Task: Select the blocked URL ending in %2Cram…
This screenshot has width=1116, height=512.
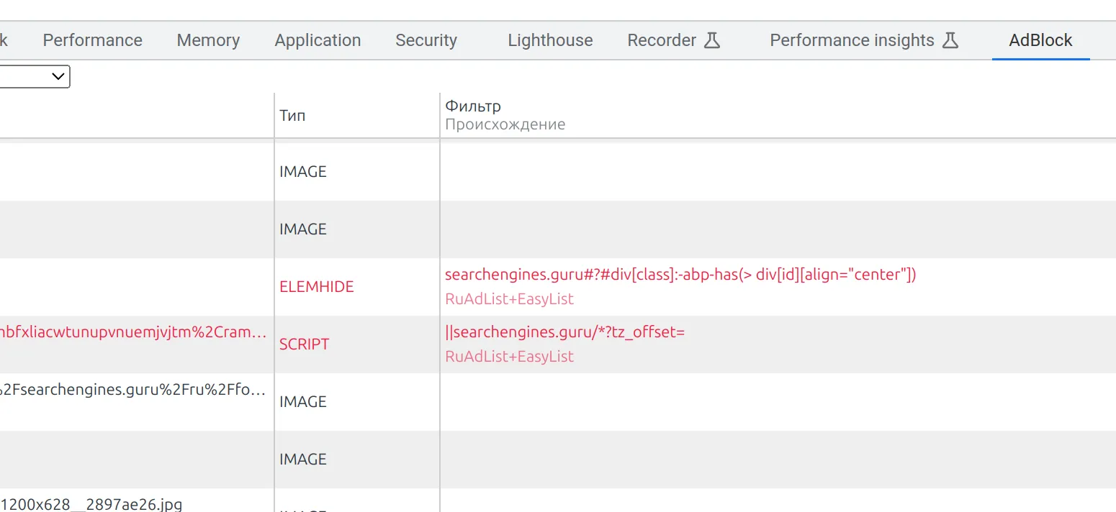Action: [133, 332]
